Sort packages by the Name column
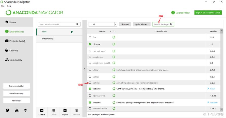 [x=102, y=31]
